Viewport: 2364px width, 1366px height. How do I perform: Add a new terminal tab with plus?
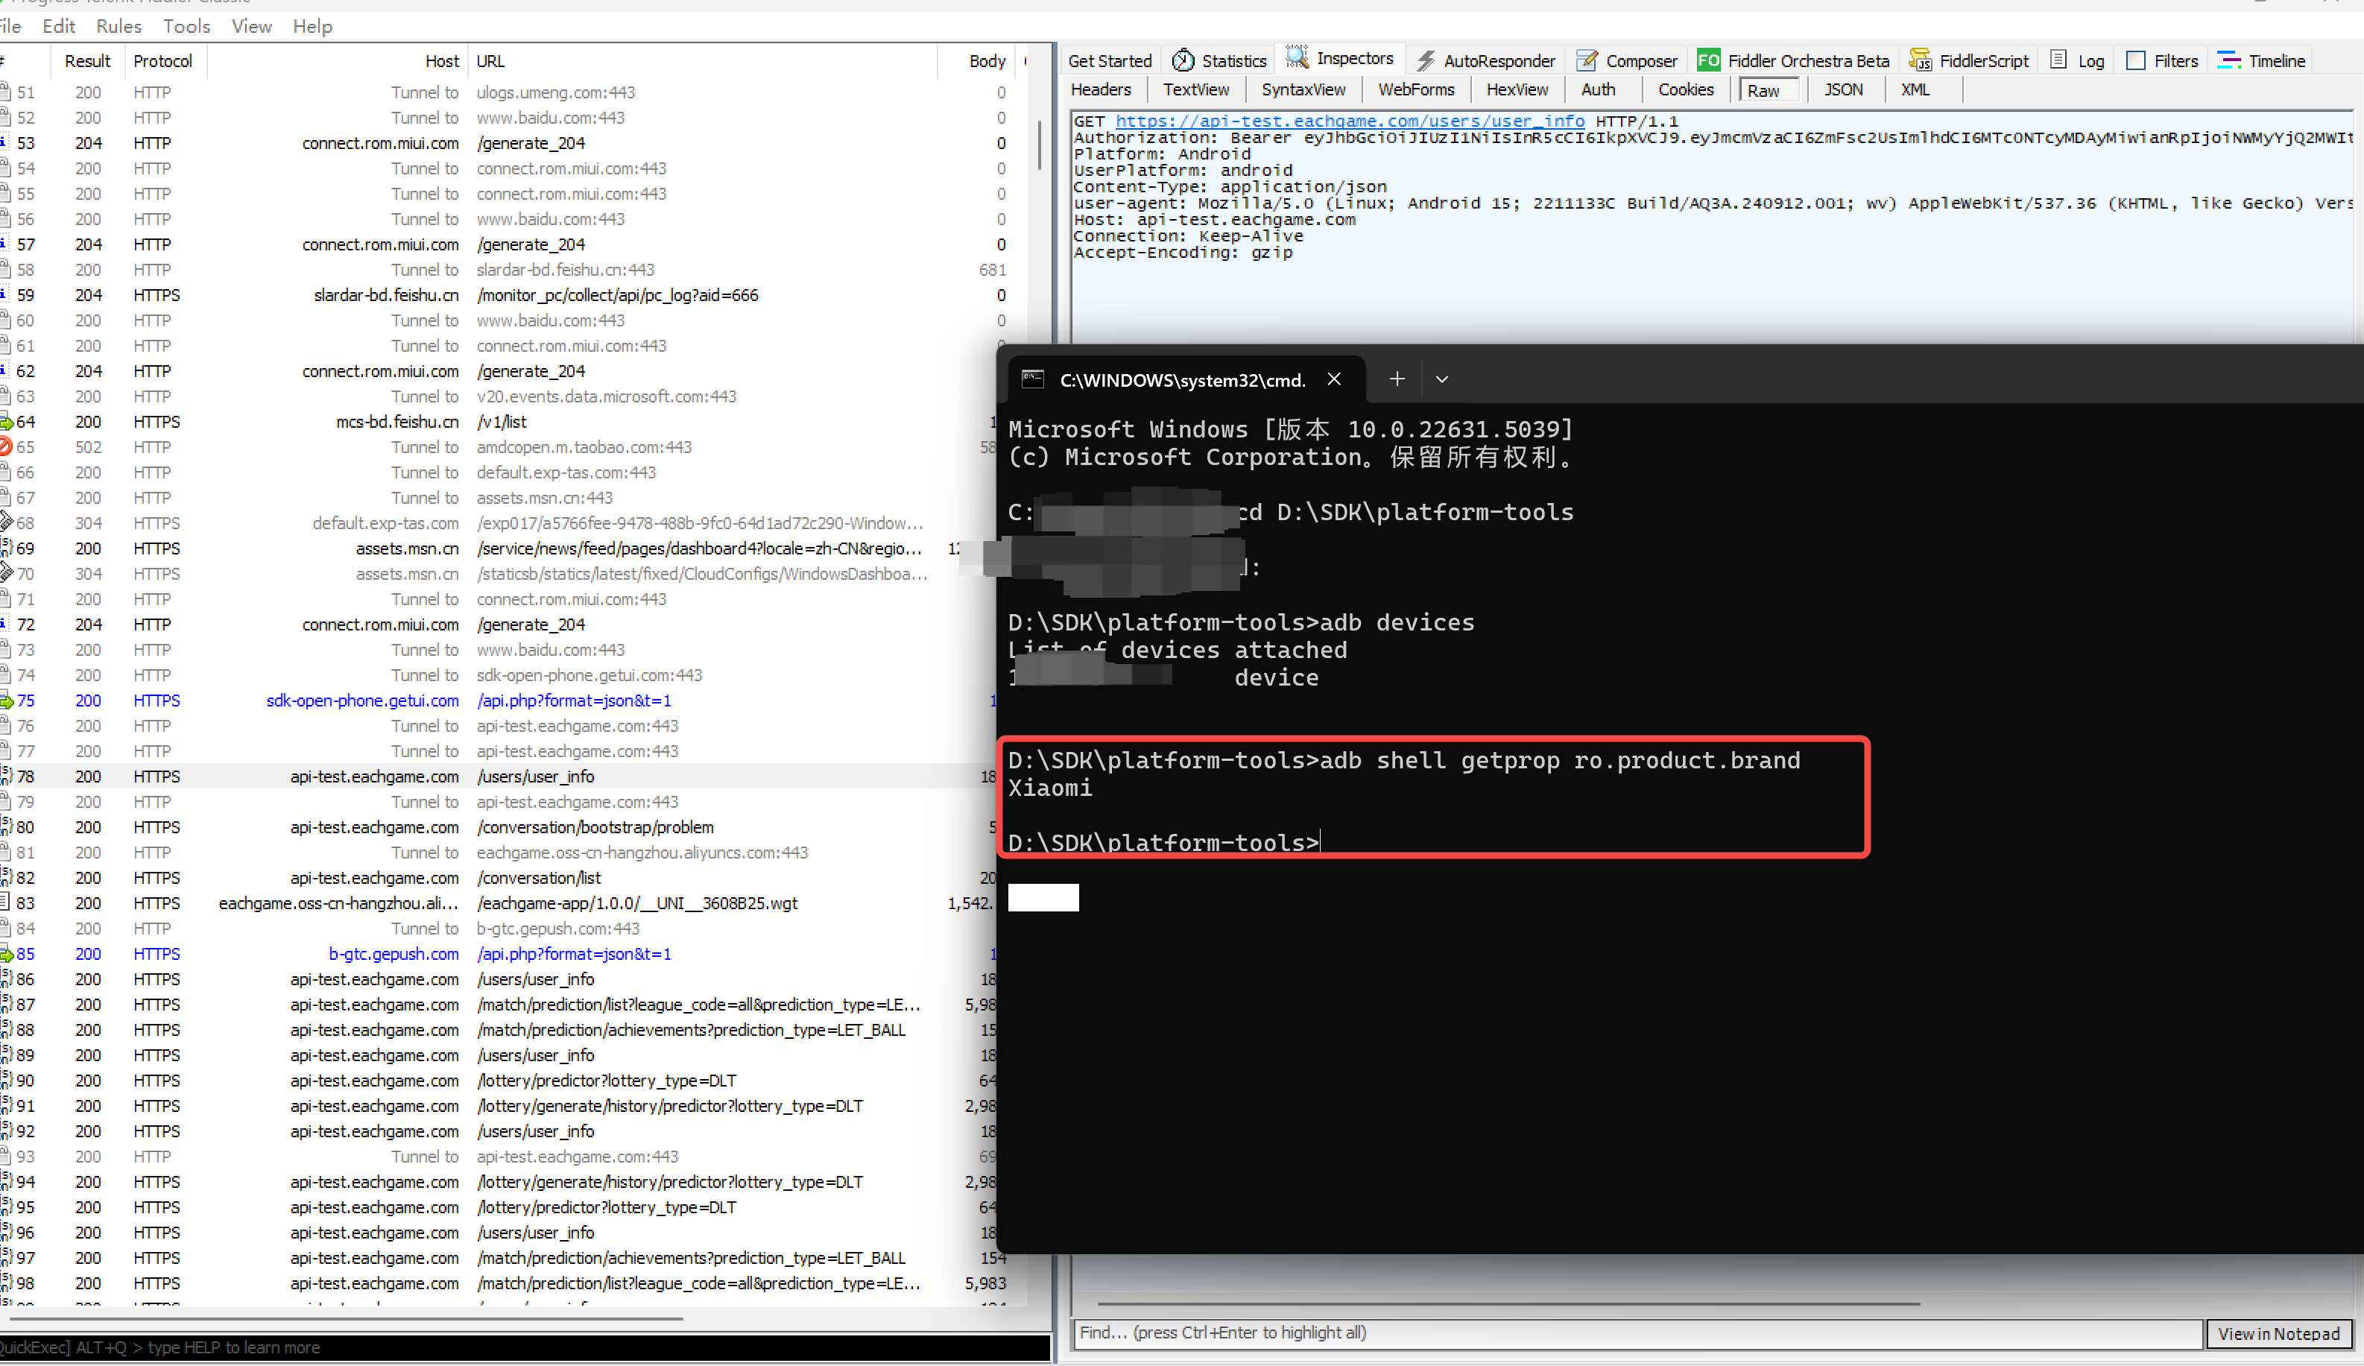pos(1397,379)
